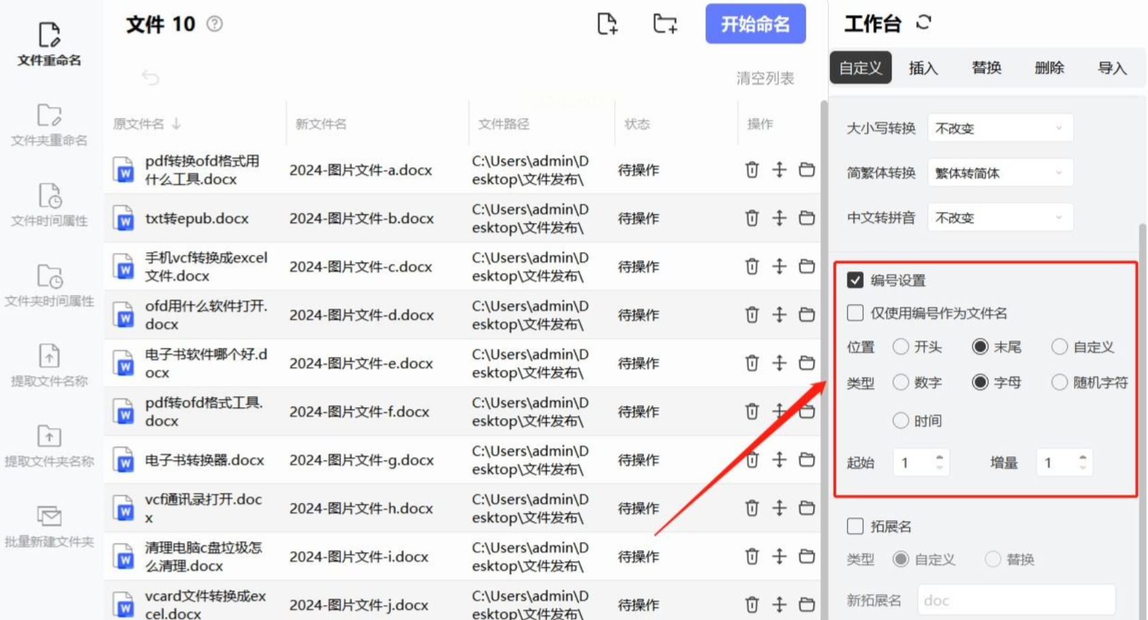Open the 文件时间属性 sidebar tool
The height and width of the screenshot is (620, 1148).
49,205
